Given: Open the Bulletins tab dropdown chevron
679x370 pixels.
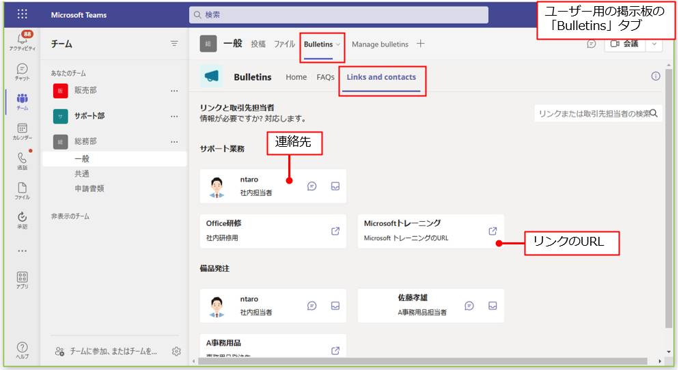Looking at the screenshot, I should pyautogui.click(x=337, y=44).
